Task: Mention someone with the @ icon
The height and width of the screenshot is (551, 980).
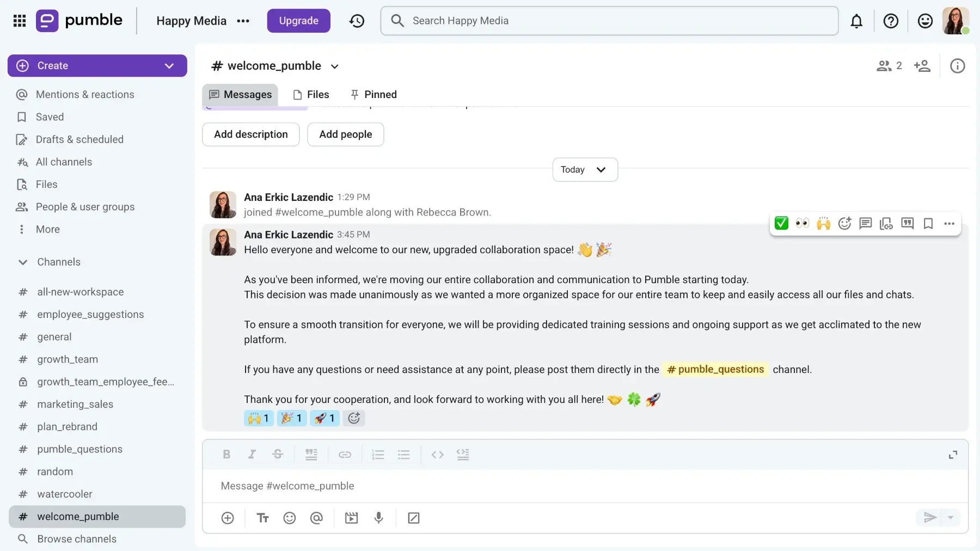Action: pos(316,518)
